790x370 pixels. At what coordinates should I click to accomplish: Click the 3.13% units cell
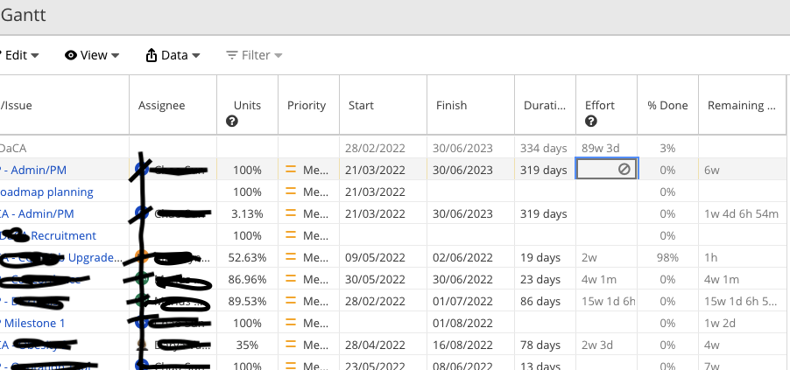click(247, 214)
